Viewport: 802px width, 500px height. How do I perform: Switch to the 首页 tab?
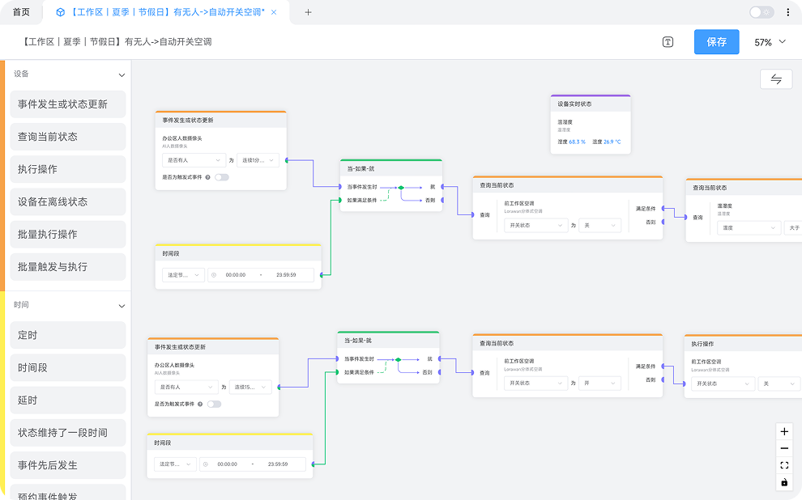(x=21, y=12)
